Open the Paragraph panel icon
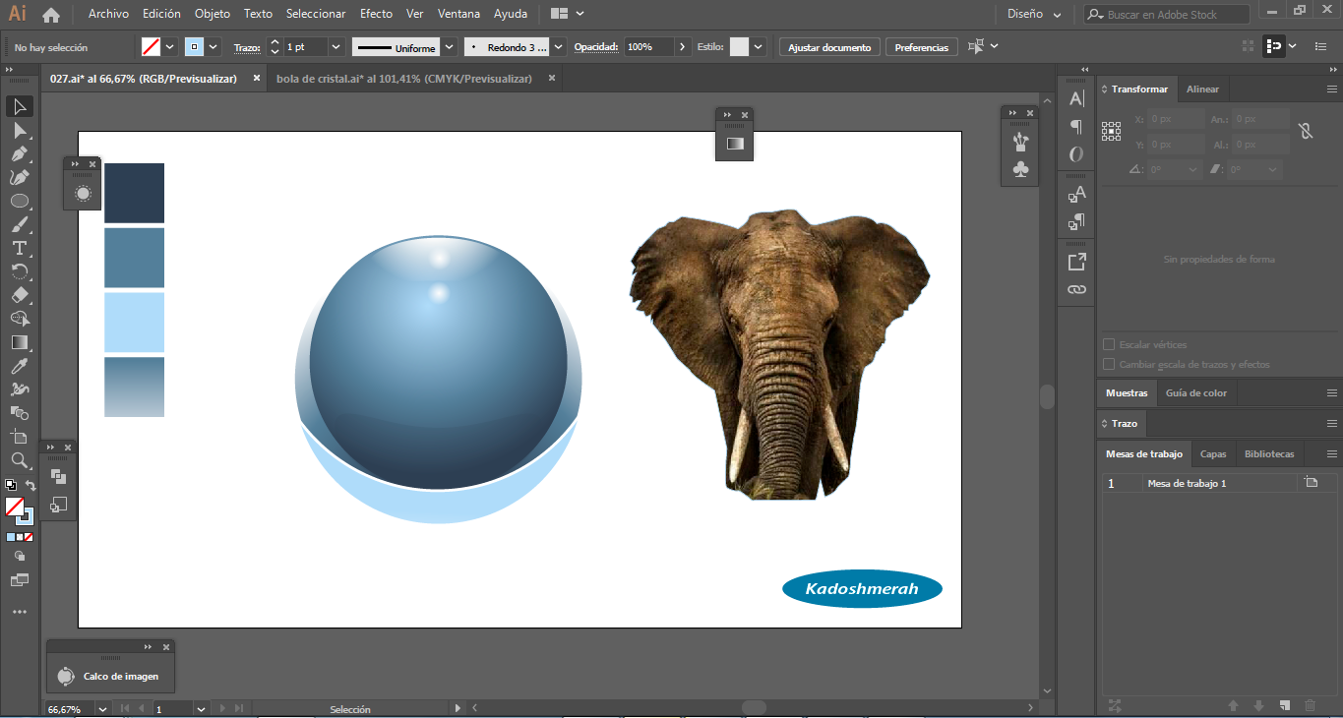This screenshot has height=718, width=1343. [1076, 126]
